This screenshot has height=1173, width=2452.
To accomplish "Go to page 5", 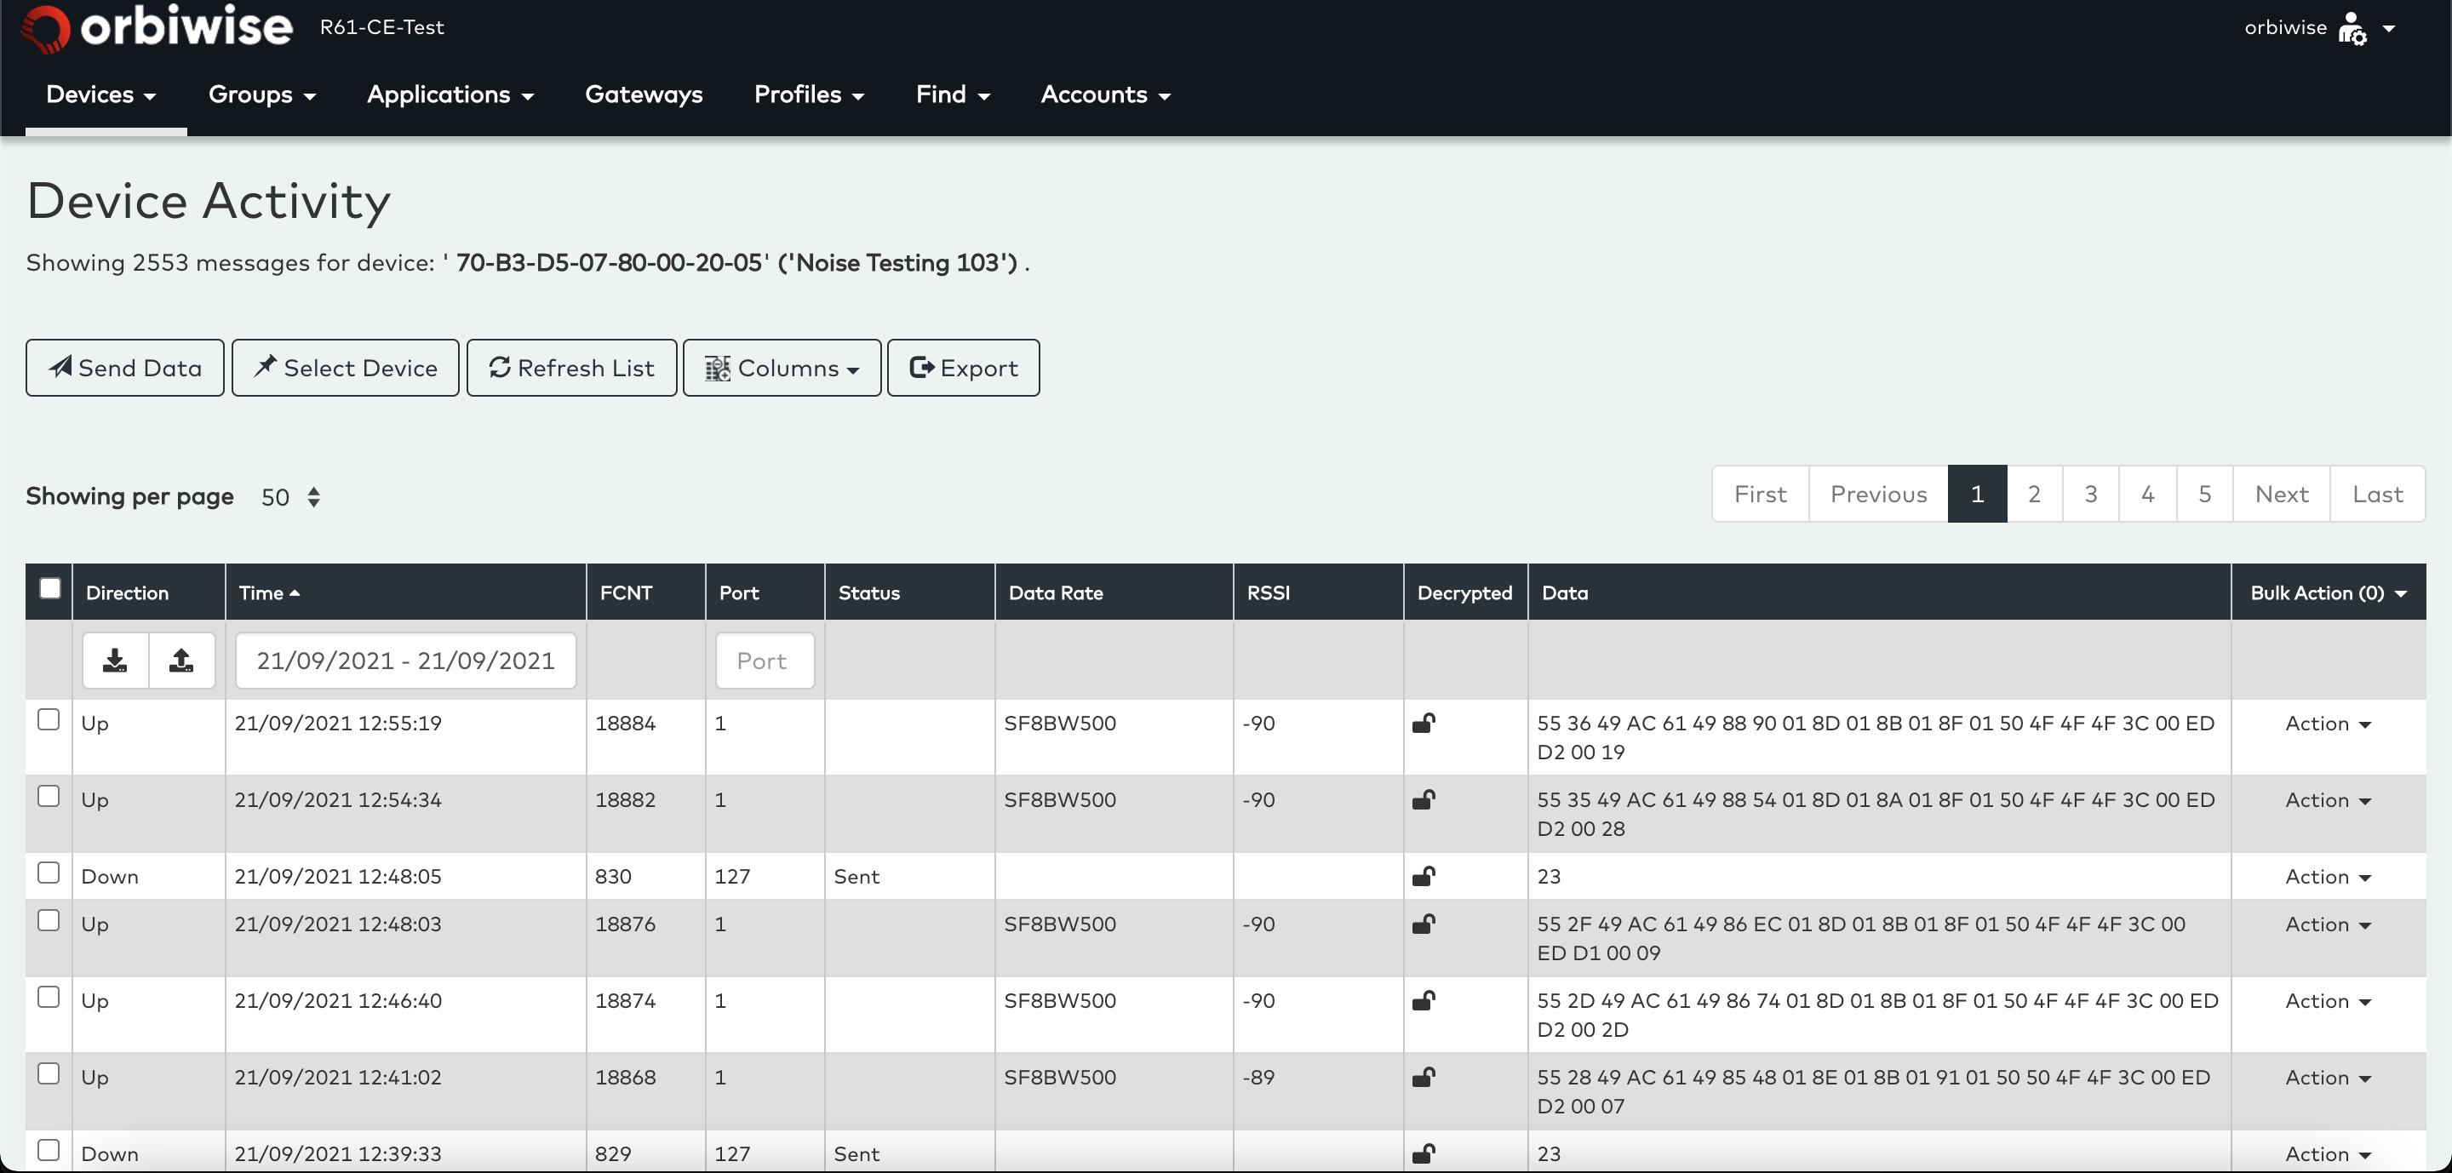I will 2204,494.
